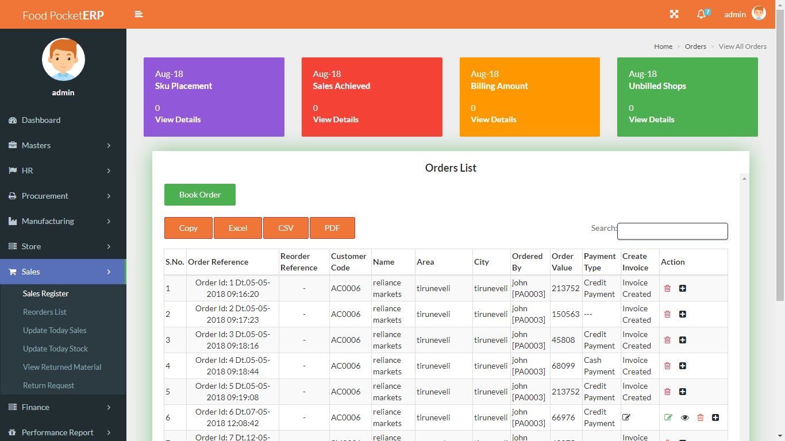Click the hamburger sidebar toggle icon
Image resolution: width=785 pixels, height=441 pixels.
138,14
